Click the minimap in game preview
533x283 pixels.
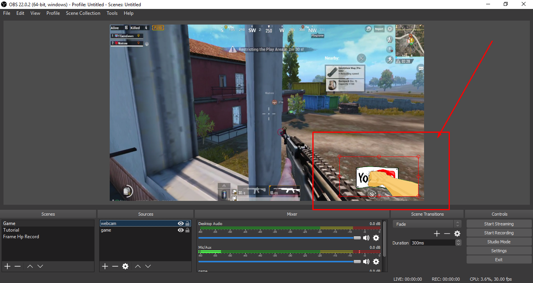(x=410, y=41)
